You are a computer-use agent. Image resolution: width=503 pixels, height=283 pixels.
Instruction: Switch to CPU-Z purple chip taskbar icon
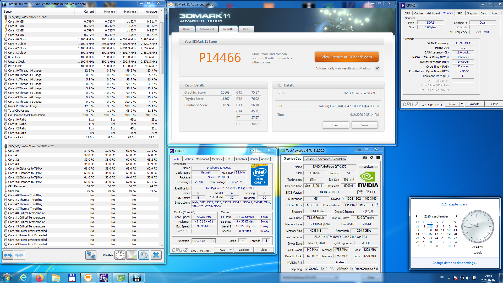coord(103,278)
